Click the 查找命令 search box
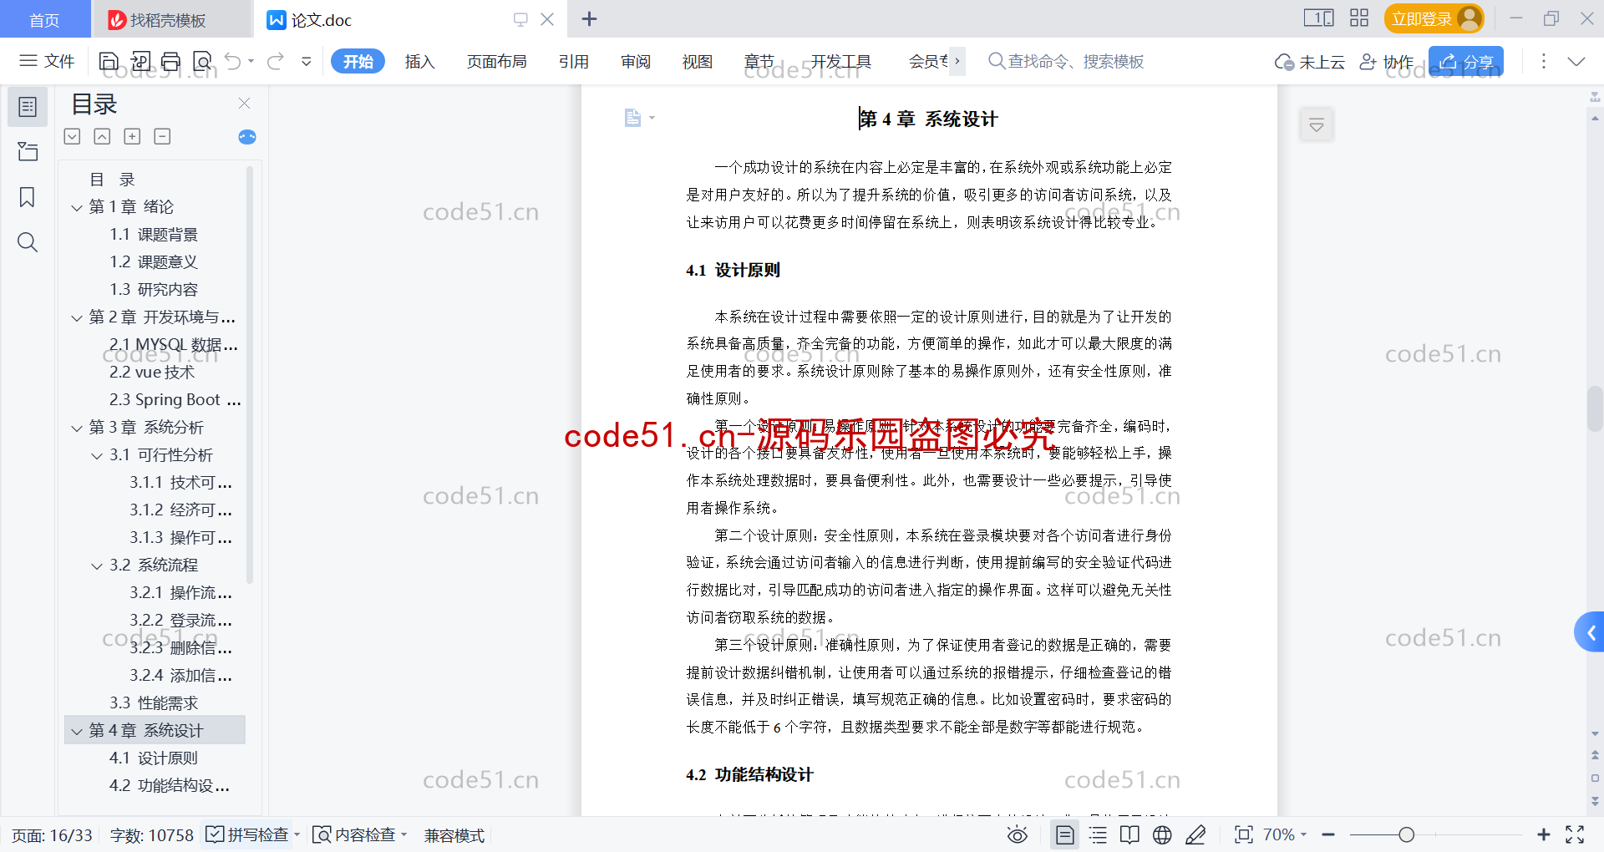 1066,61
